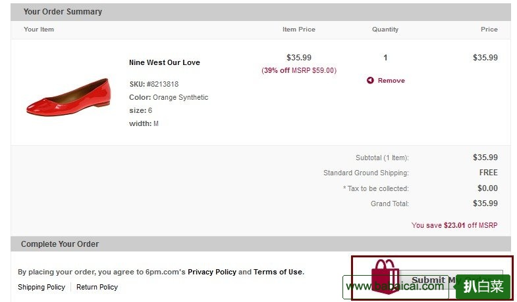Image resolution: width=517 pixels, height=302 pixels.
Task: View the Shipping Policy link
Action: pos(41,287)
